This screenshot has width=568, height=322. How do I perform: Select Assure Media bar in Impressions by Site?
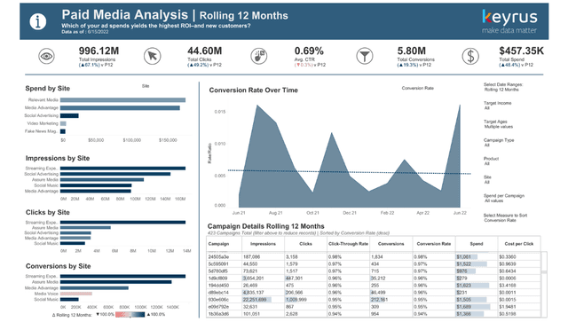(102, 180)
